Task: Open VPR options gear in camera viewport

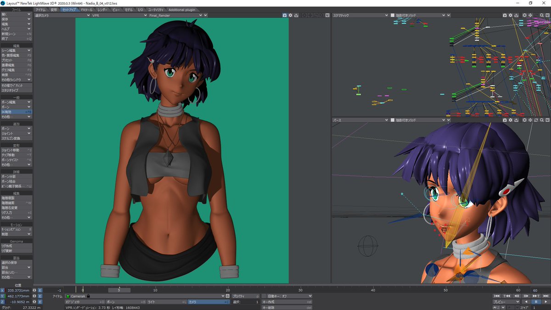Action: 291,15
